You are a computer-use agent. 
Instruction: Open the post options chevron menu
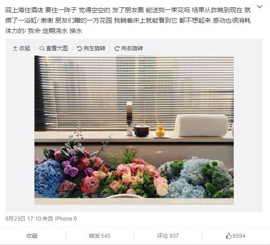pyautogui.click(x=260, y=7)
